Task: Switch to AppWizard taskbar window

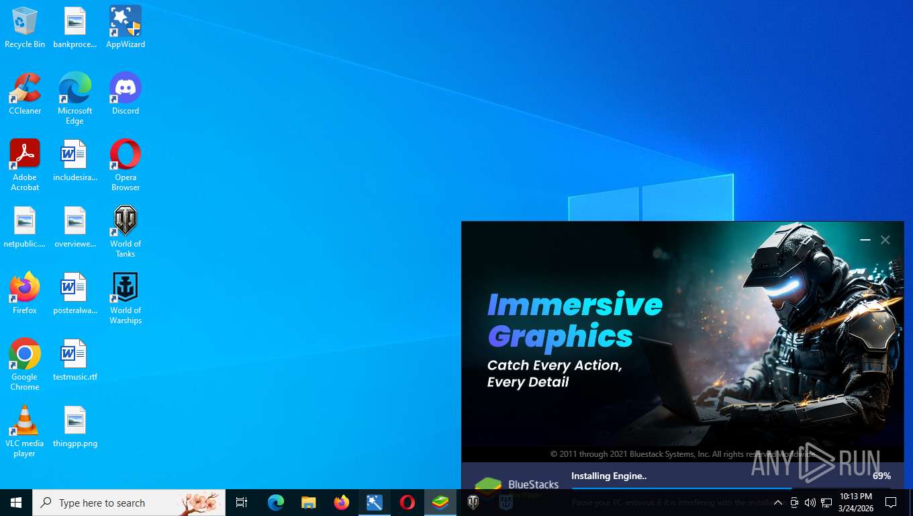Action: [375, 503]
